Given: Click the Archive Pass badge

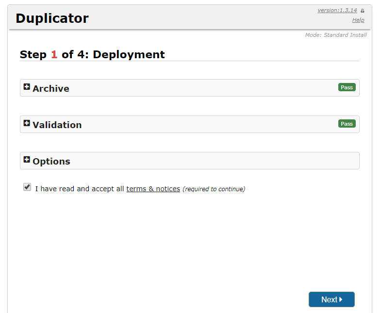Looking at the screenshot, I should click(x=347, y=87).
